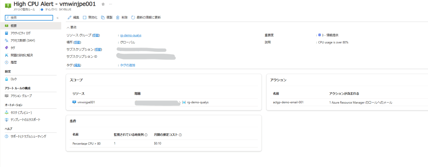The image size is (428, 167).
Task: Click the 最新の情報に更新 label in the toolbar
Action: pyautogui.click(x=149, y=17)
